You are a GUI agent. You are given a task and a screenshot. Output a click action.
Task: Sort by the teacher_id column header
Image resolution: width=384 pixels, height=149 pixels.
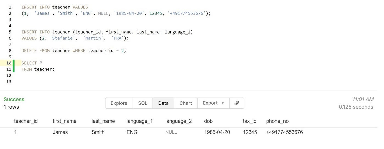coord(26,121)
